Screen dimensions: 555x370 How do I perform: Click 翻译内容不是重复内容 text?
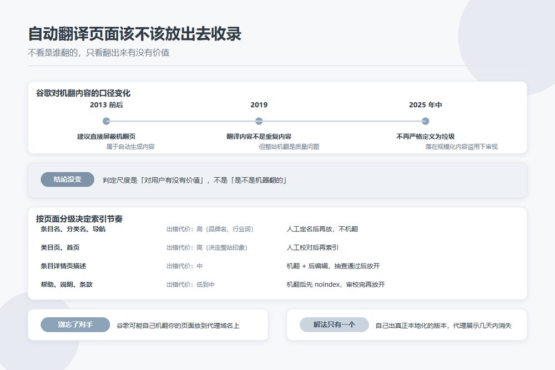pyautogui.click(x=259, y=137)
